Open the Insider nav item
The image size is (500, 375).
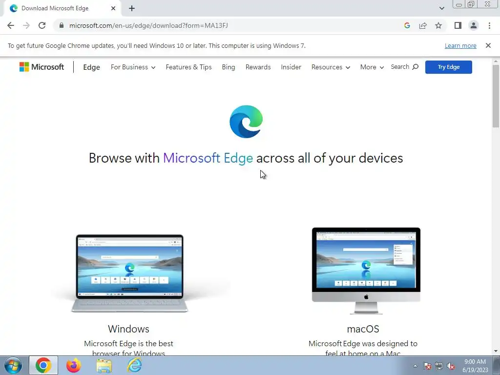click(x=291, y=67)
